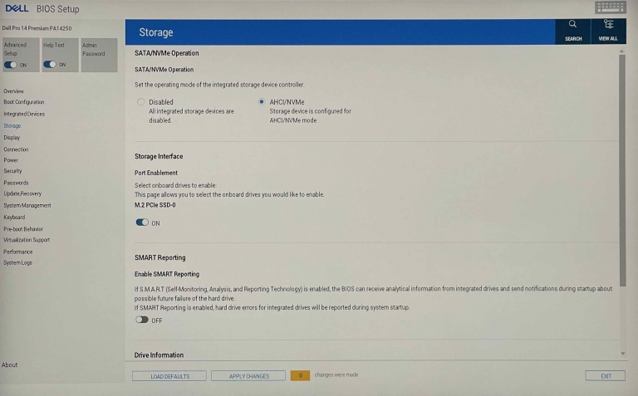Open the Connection section

pos(17,149)
